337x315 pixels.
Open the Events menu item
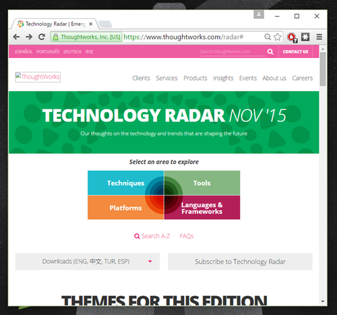248,78
